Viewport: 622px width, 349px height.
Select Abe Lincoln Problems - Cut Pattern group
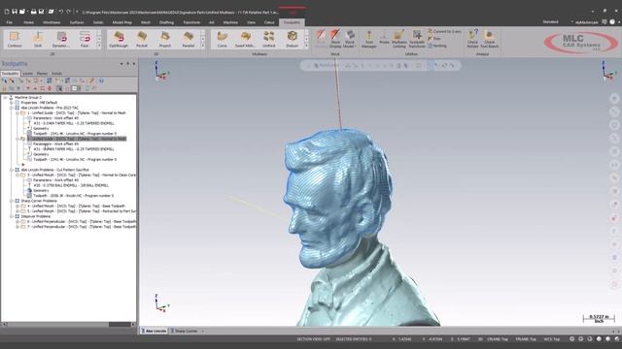(x=54, y=170)
